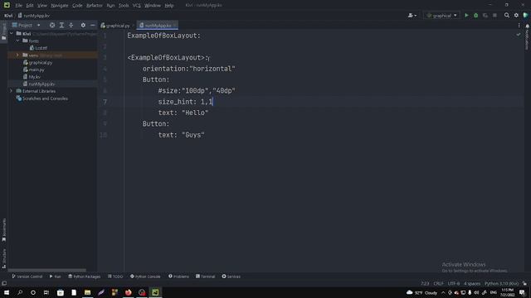Screen dimensions: 531x298
Task: Open the Structure side tool window
Action: (4, 258)
